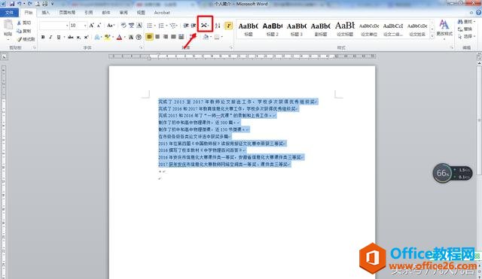Toggle Strikethrough formatting
This screenshot has height=279, width=482.
click(71, 37)
